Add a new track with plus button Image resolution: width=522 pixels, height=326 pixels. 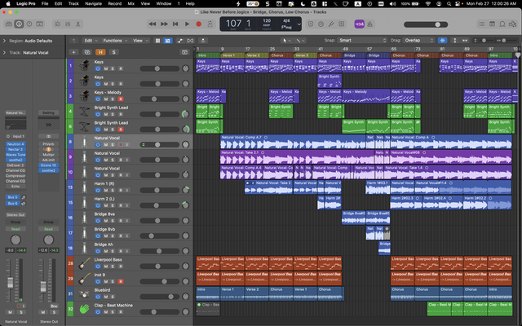(73, 52)
